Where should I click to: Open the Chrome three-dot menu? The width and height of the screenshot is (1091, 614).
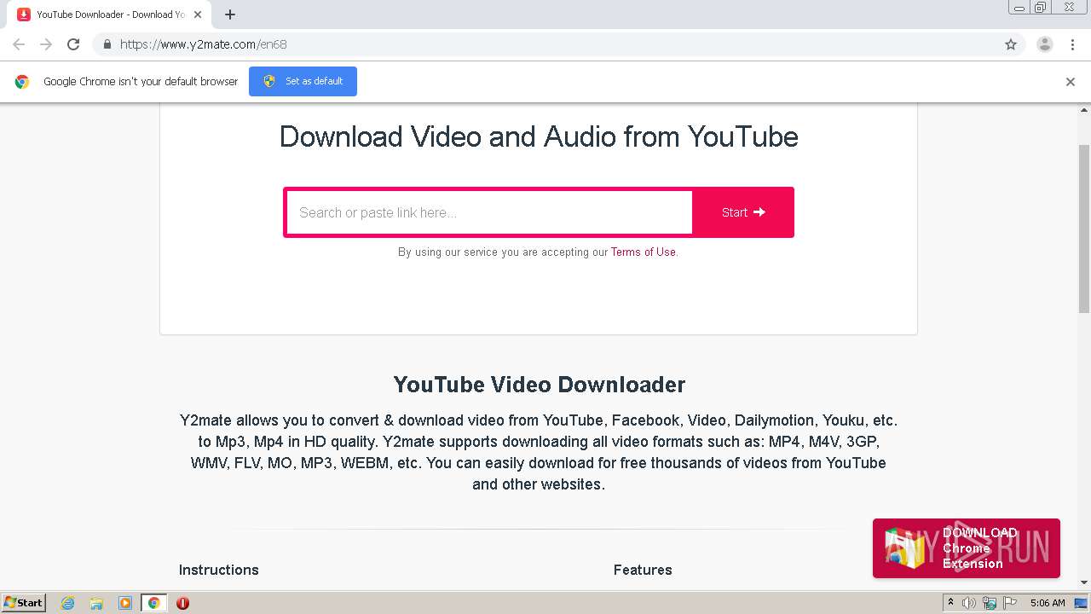click(x=1072, y=44)
